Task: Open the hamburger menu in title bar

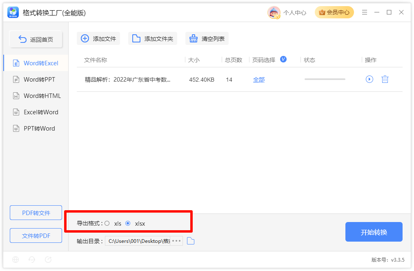Action: 364,12
